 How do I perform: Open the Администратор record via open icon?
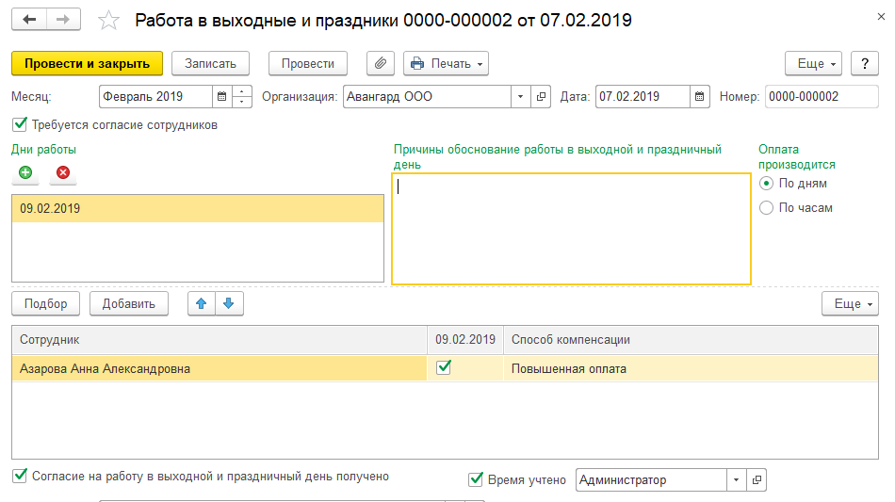(757, 479)
